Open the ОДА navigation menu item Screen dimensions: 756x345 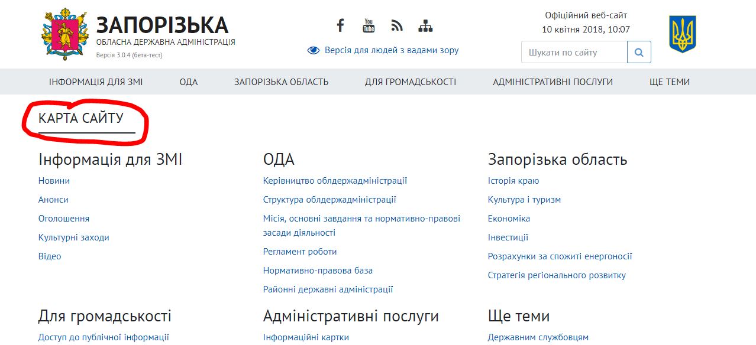tap(189, 82)
